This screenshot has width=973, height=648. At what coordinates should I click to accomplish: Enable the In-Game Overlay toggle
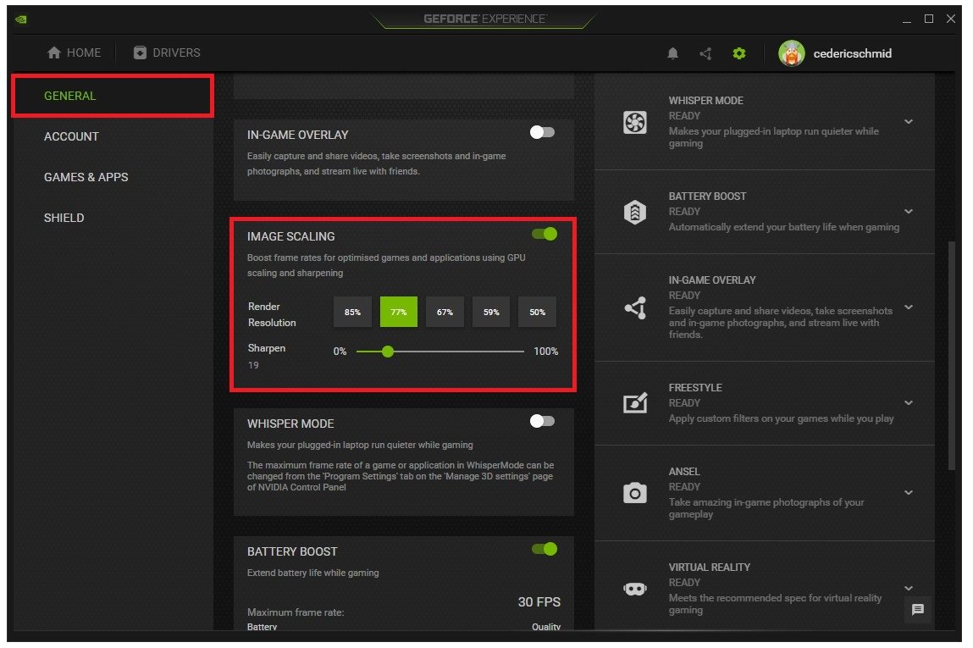(542, 132)
